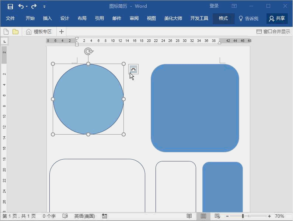Switch to the 开发工具 tab
Screen dimensions: 293x221
point(199,18)
